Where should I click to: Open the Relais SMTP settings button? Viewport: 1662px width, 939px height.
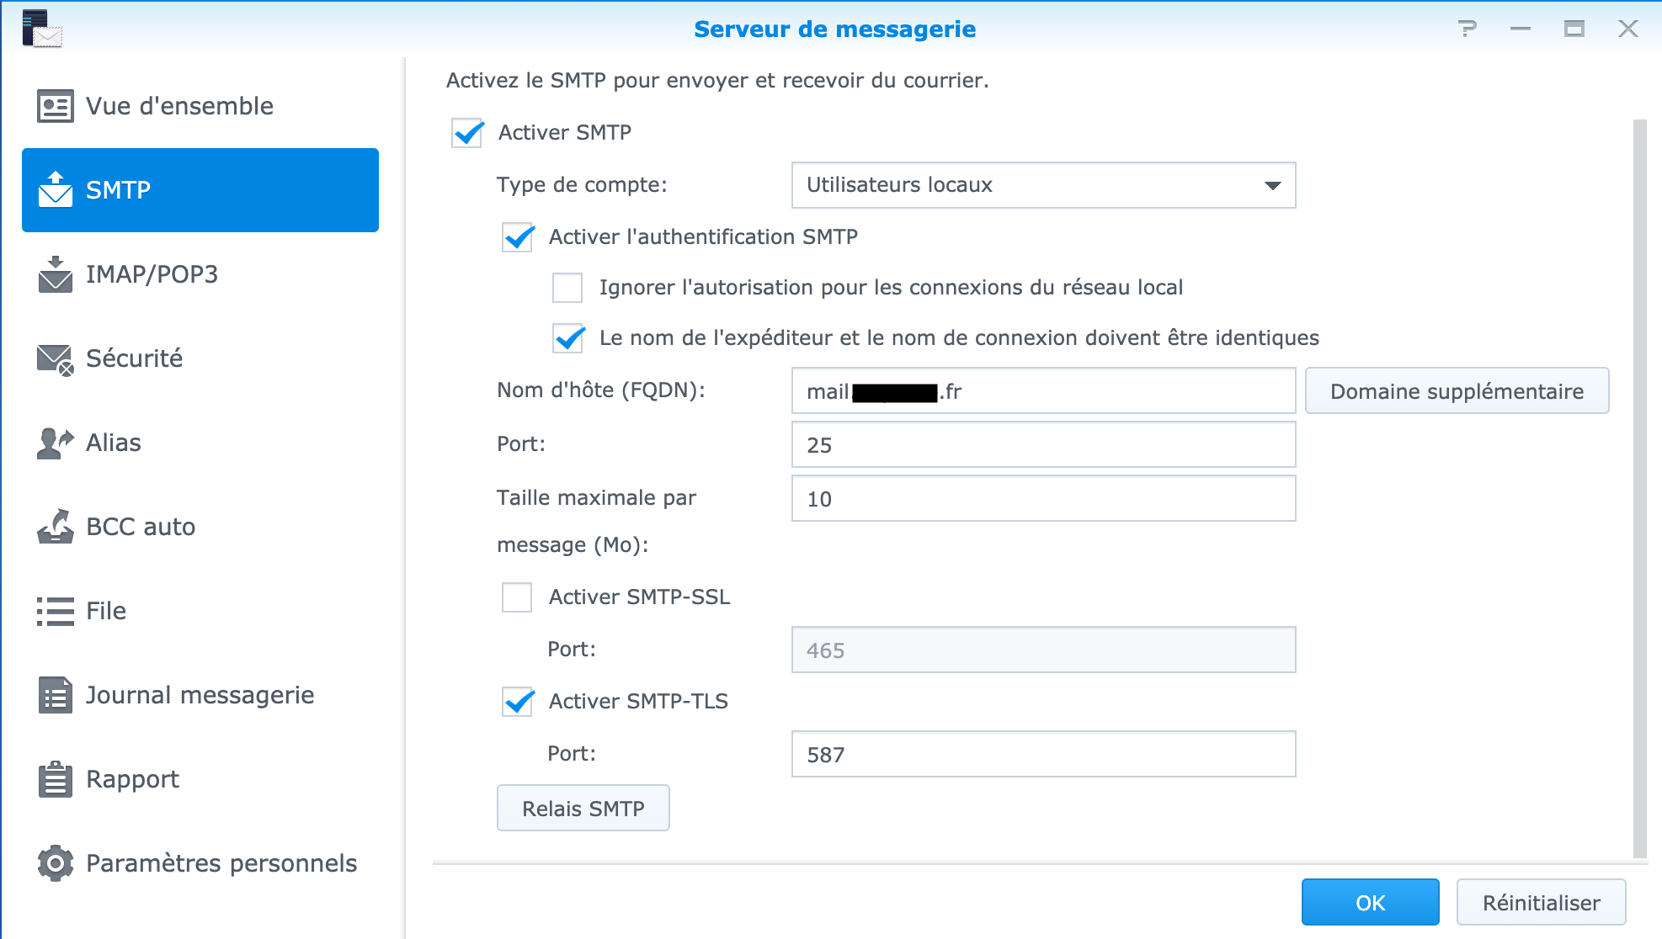pyautogui.click(x=583, y=809)
